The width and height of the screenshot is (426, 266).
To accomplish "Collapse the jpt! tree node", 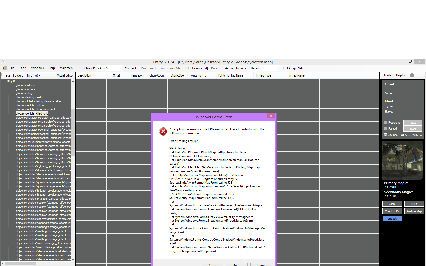I will (8, 81).
